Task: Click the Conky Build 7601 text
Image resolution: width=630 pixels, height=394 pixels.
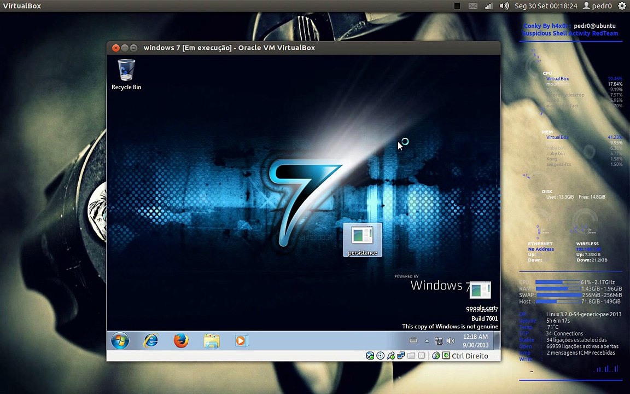Action: coord(485,318)
